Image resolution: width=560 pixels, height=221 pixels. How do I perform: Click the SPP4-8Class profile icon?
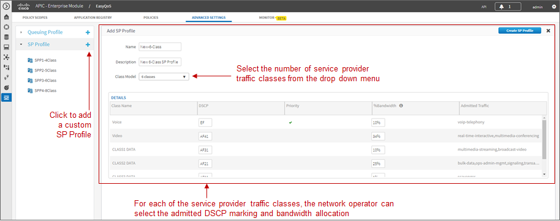pyautogui.click(x=31, y=90)
